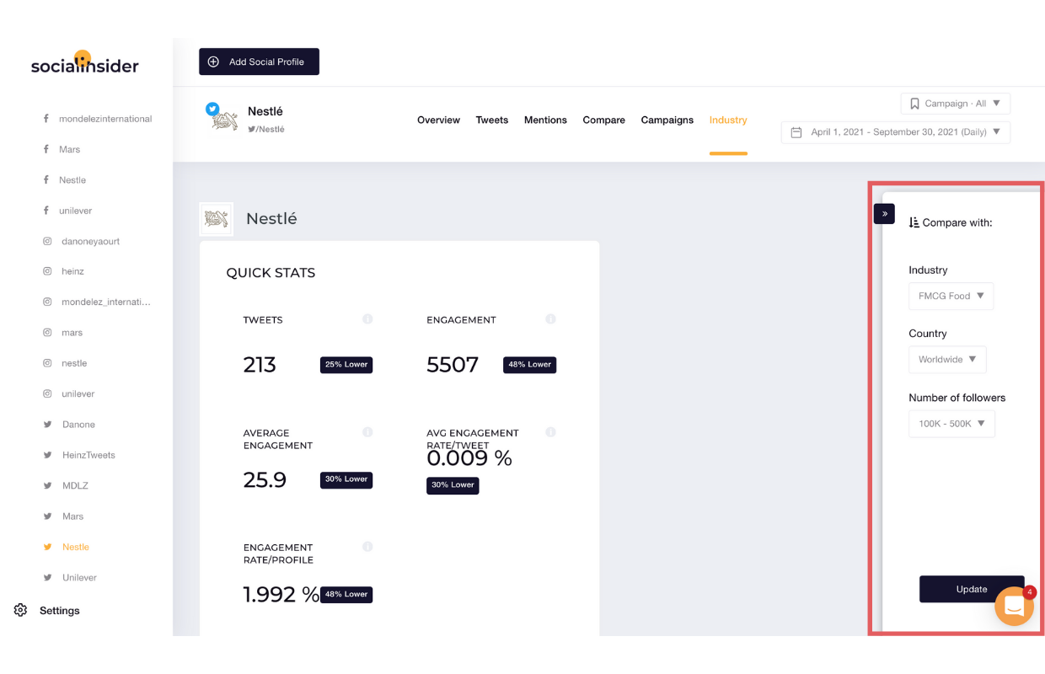Open the chat support widget
Viewport: 1045px width, 674px height.
tap(1014, 606)
